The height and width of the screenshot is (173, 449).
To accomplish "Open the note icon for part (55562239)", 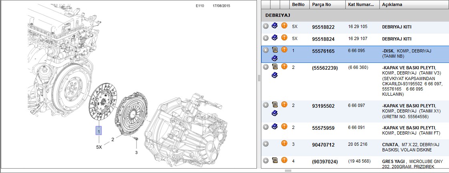I will (275, 66).
